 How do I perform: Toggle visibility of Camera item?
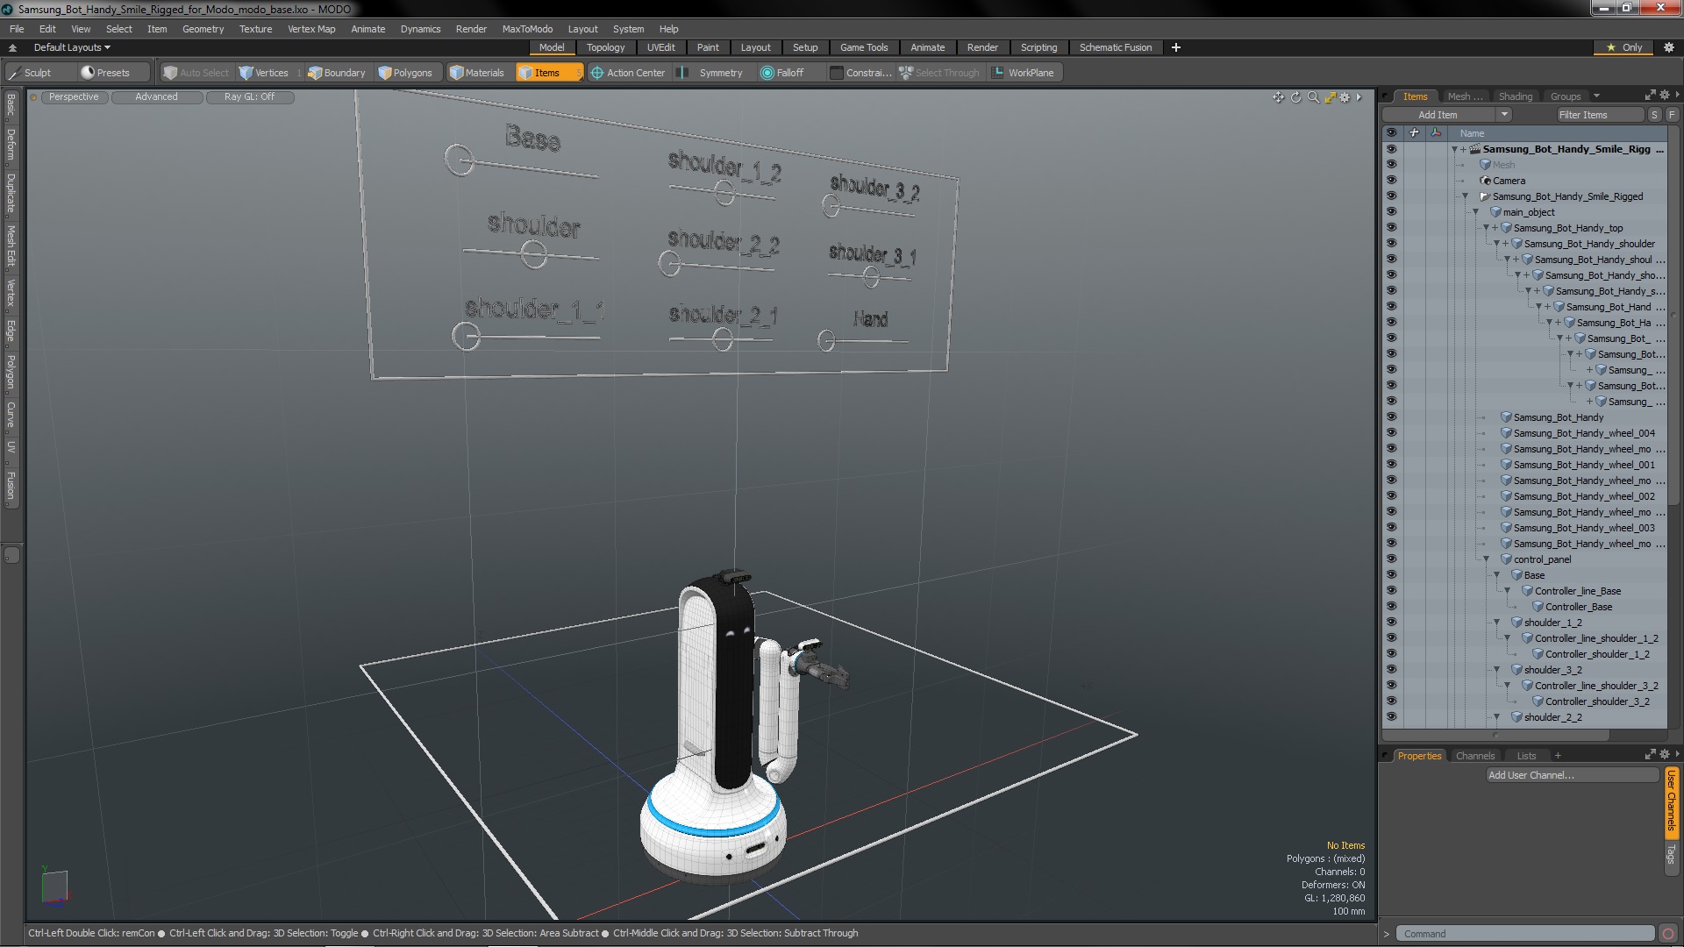tap(1391, 181)
